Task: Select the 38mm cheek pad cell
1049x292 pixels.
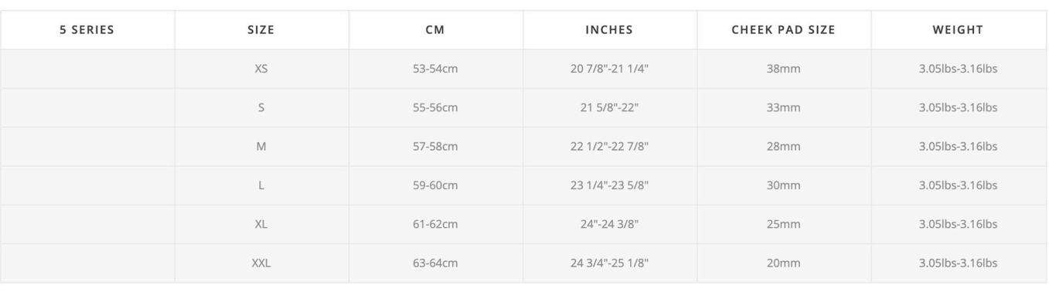Action: pyautogui.click(x=784, y=69)
